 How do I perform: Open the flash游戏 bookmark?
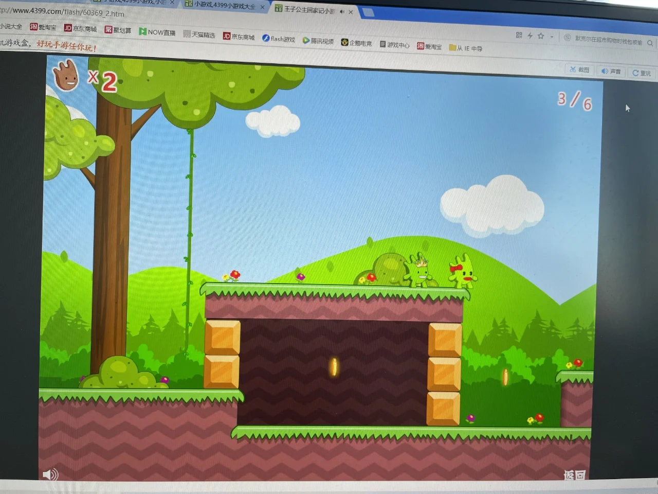tap(279, 39)
